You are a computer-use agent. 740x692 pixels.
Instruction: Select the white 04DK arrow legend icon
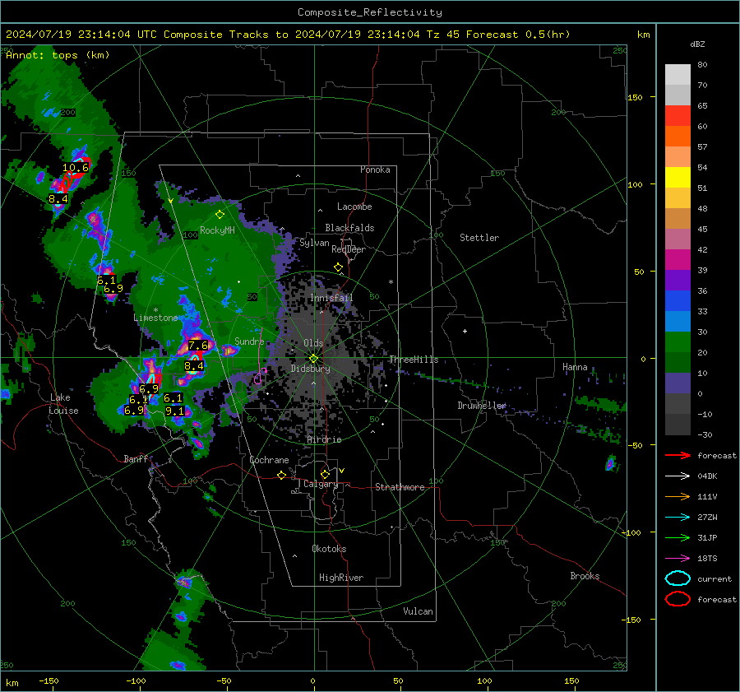click(678, 476)
